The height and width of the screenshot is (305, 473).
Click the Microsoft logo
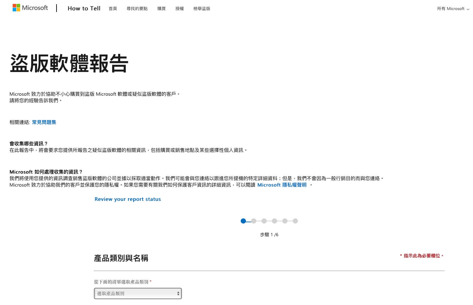point(30,8)
